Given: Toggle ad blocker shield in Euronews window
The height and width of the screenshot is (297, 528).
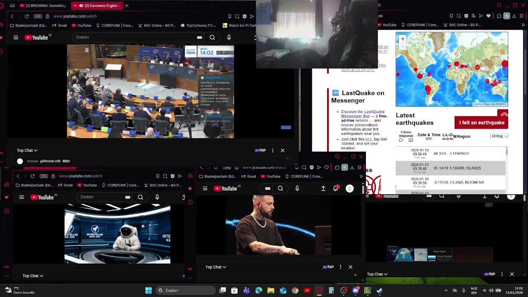Looking at the screenshot, I should point(245,16).
